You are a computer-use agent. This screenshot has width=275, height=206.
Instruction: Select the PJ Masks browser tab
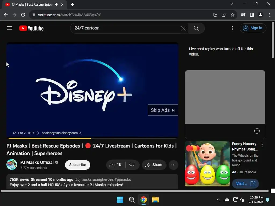[x=34, y=5]
